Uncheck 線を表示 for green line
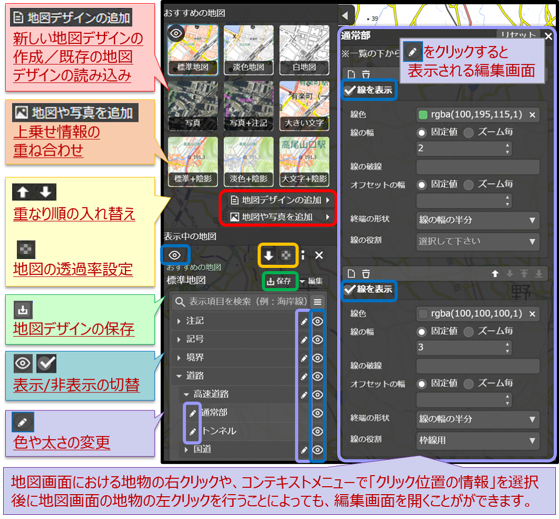 (349, 90)
